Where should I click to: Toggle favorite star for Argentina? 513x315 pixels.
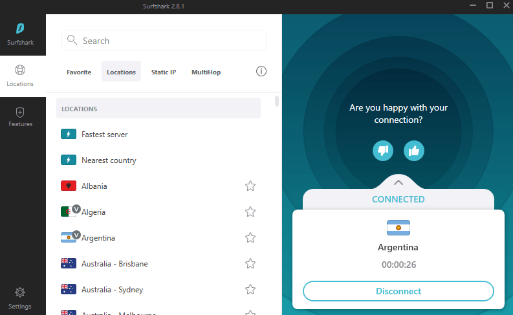click(x=250, y=237)
